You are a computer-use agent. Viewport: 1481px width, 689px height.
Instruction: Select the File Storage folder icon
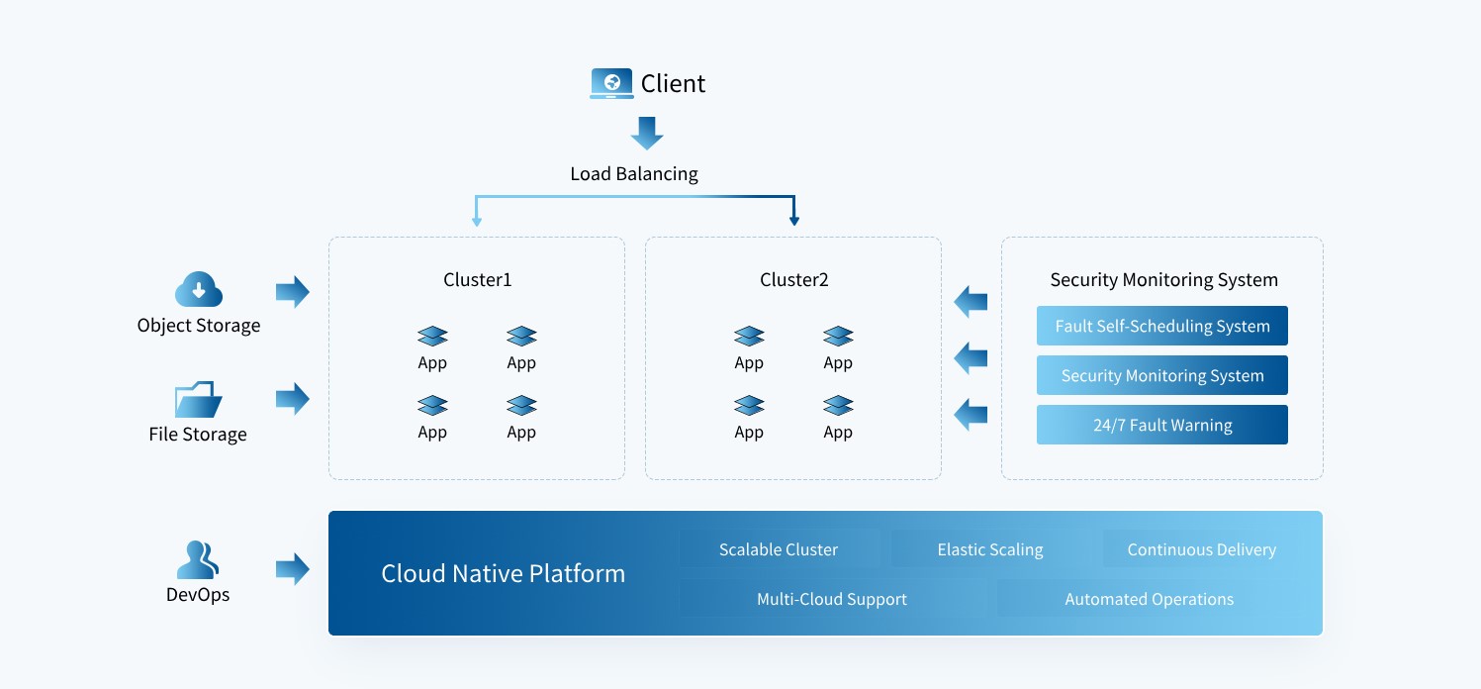[x=199, y=399]
